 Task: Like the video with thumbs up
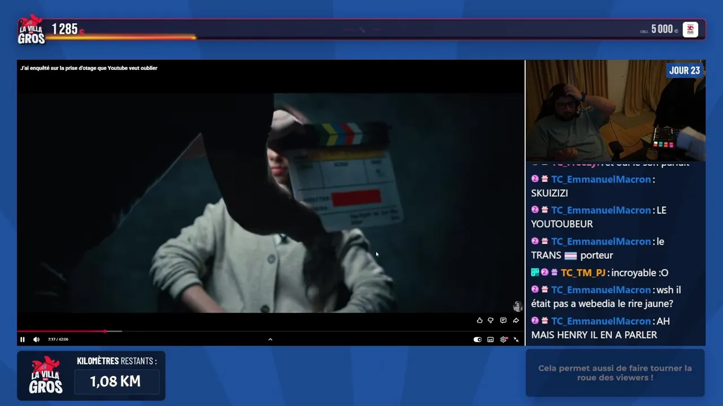(x=480, y=320)
